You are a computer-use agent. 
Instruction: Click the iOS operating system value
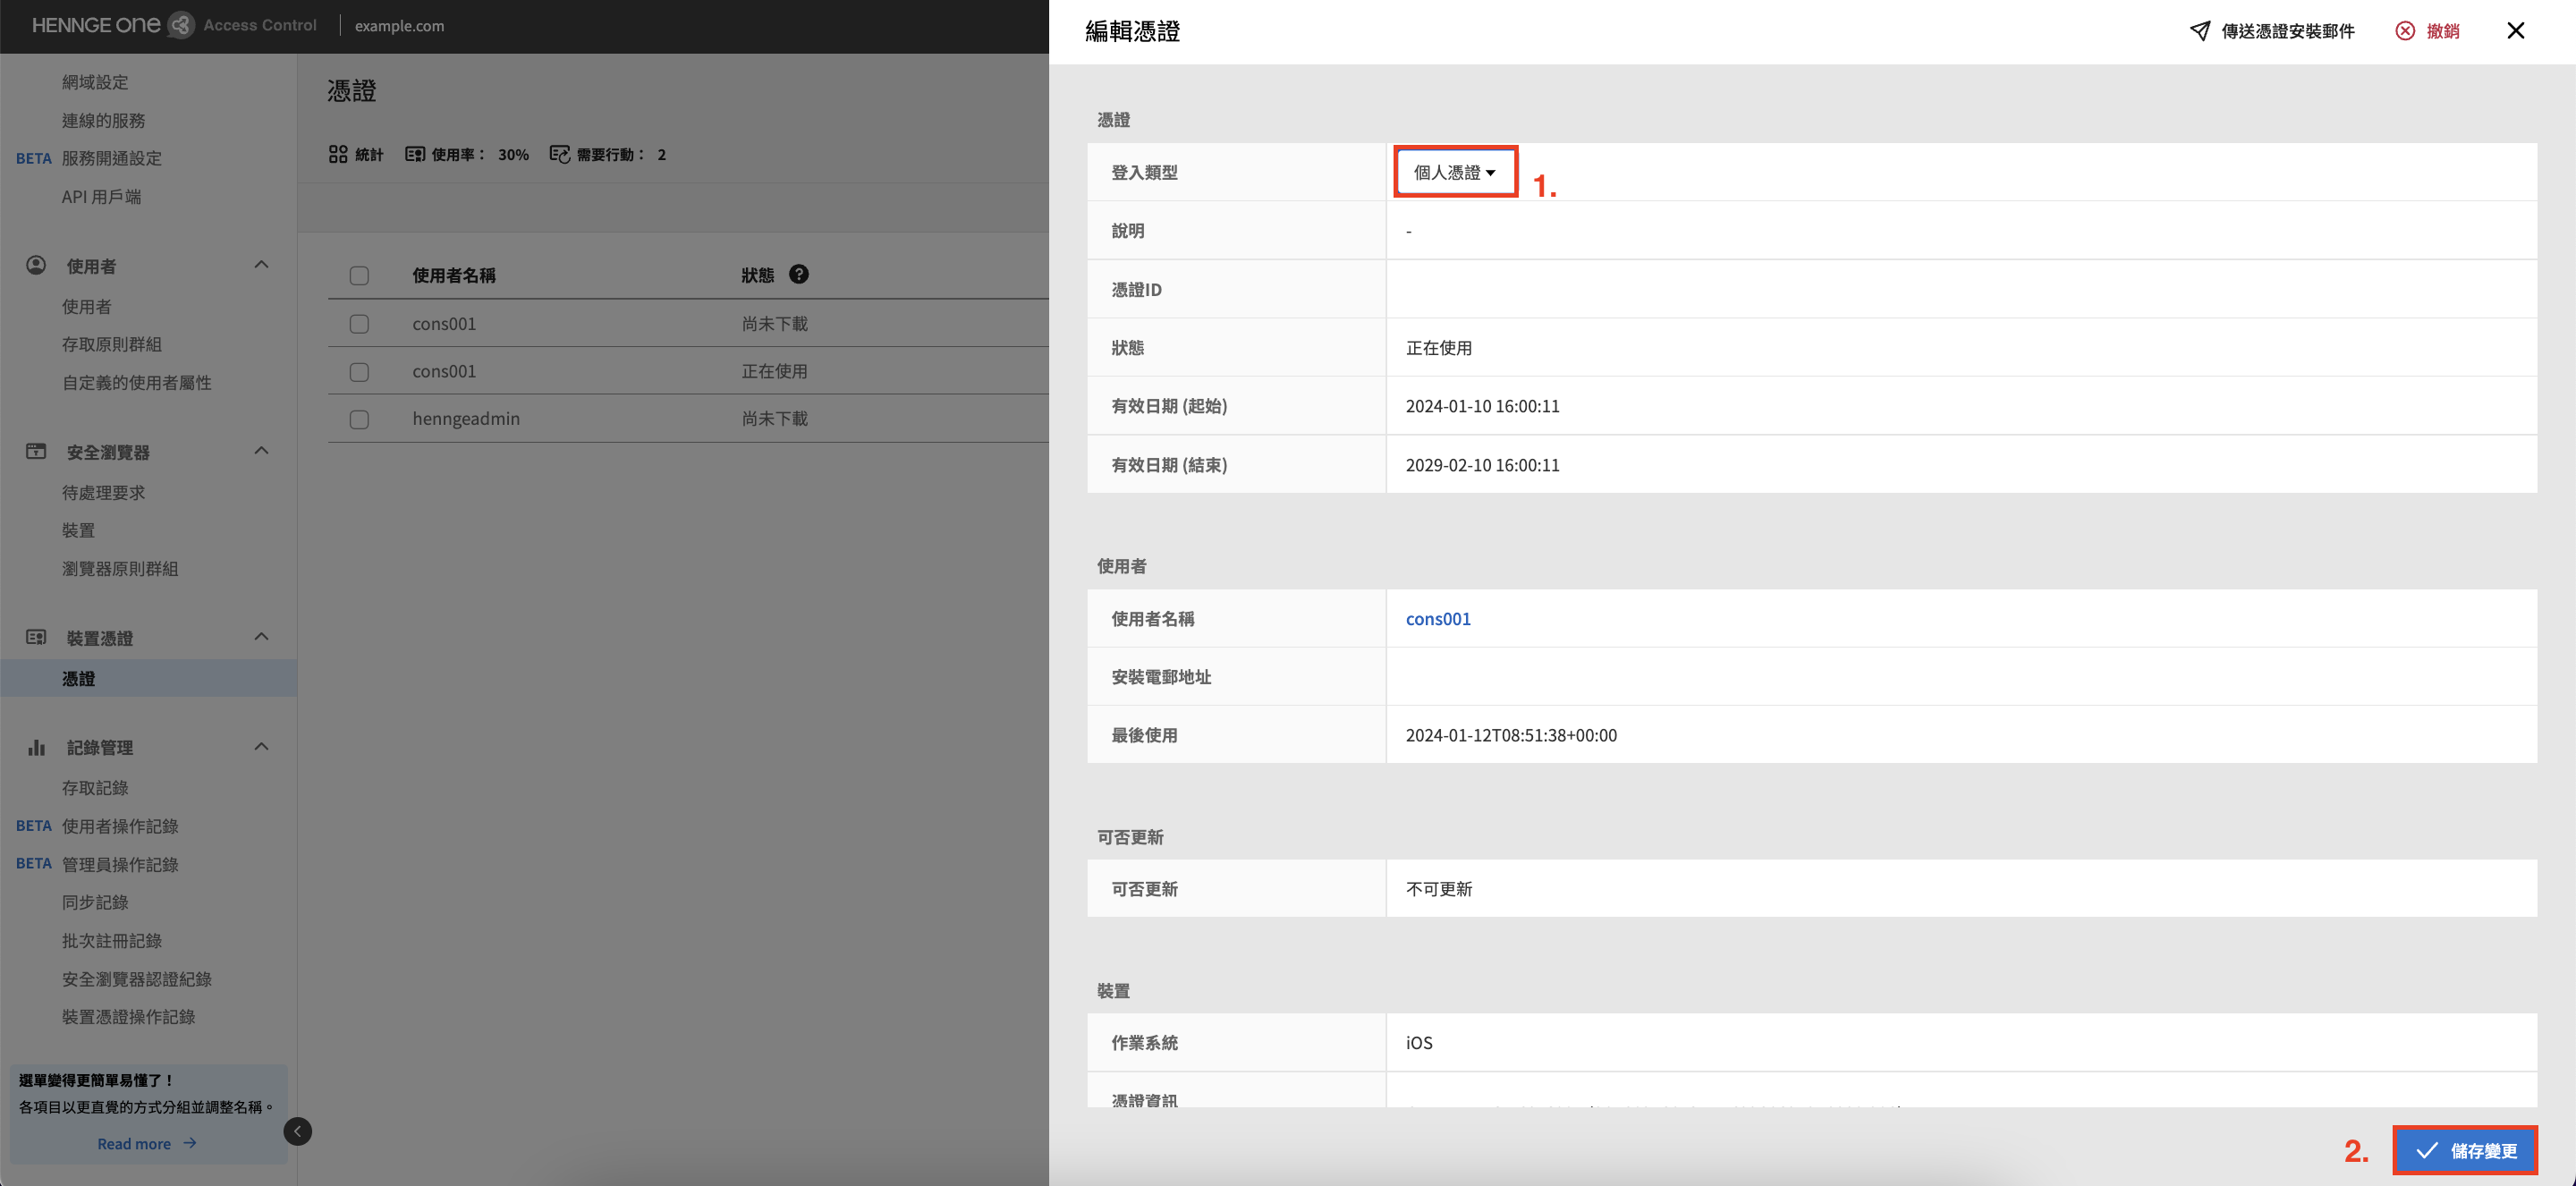1419,1043
